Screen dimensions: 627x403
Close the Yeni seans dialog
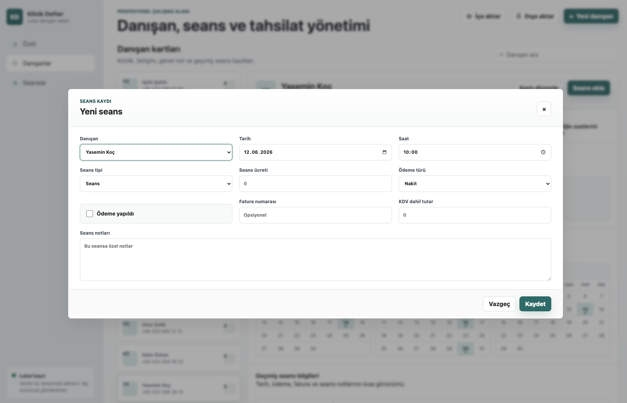pyautogui.click(x=544, y=109)
